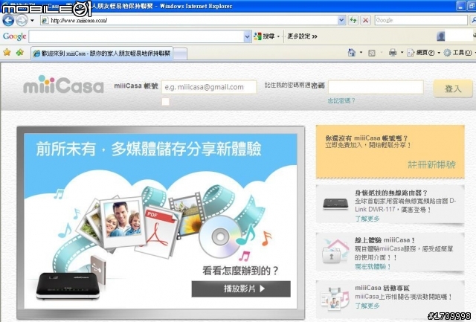Open the recent pages dropdown beside the forward button
The width and height of the screenshot is (476, 322).
[32, 21]
